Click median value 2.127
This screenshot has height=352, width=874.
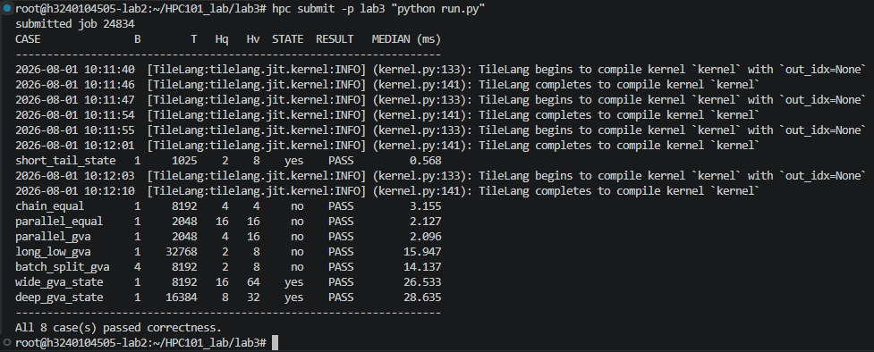pyautogui.click(x=425, y=221)
